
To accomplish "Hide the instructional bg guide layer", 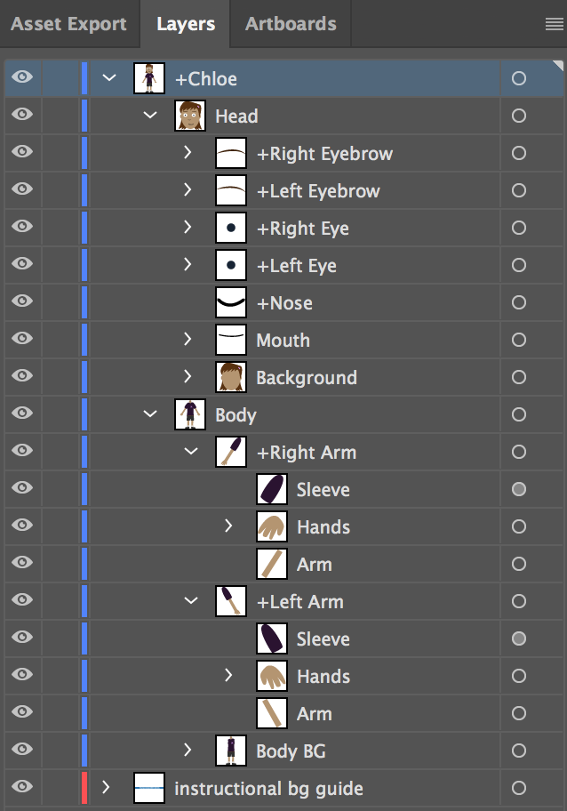I will (22, 788).
